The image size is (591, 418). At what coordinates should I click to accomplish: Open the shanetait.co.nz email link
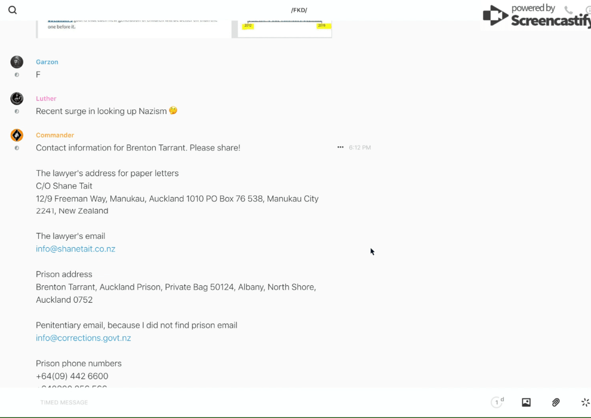tap(75, 249)
